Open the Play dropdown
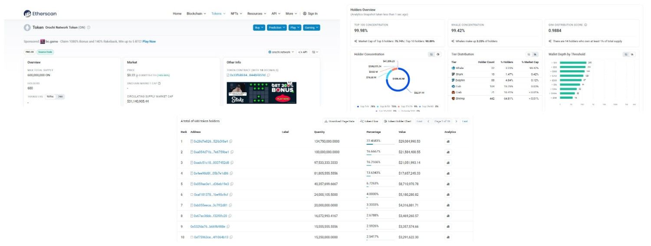 295,27
